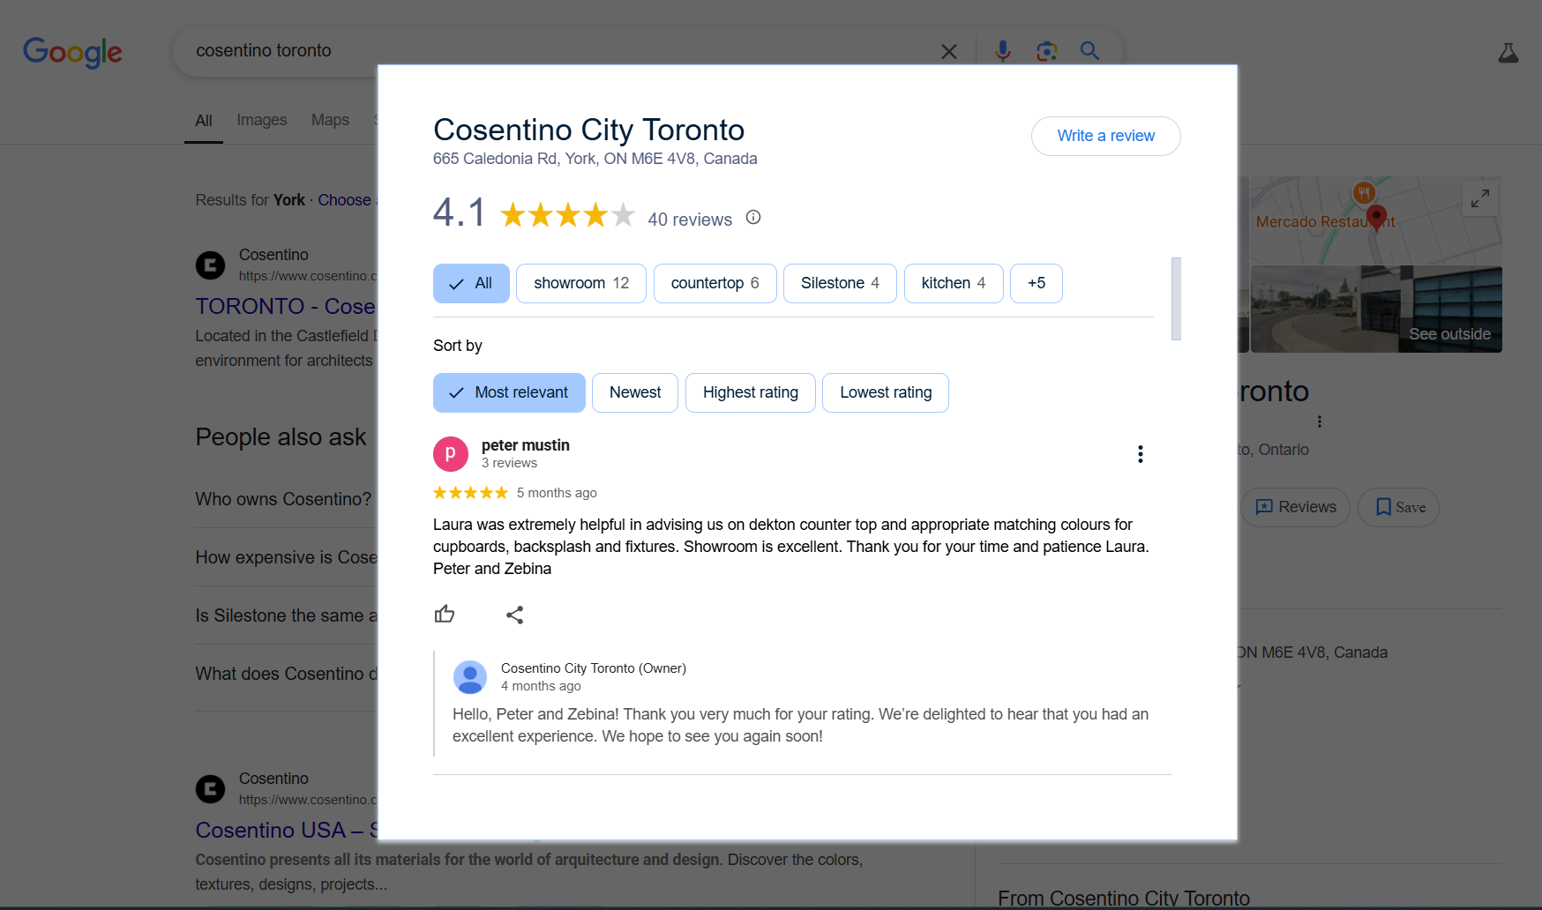Open Search Labs flask icon
This screenshot has width=1542, height=910.
coord(1508,54)
